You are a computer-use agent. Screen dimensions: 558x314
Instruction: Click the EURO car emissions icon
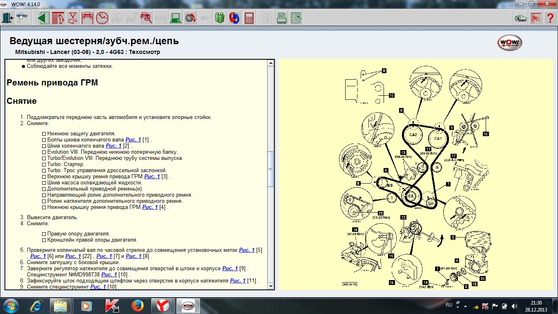pos(520,18)
